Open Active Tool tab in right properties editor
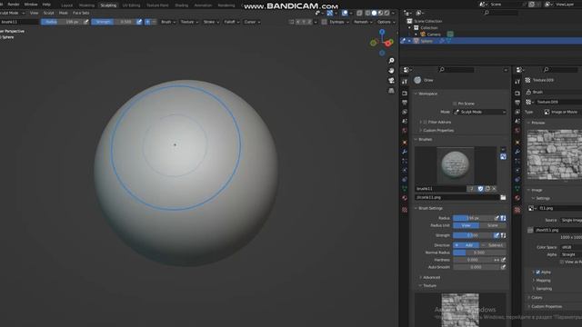The width and height of the screenshot is (582, 327). tap(517, 82)
